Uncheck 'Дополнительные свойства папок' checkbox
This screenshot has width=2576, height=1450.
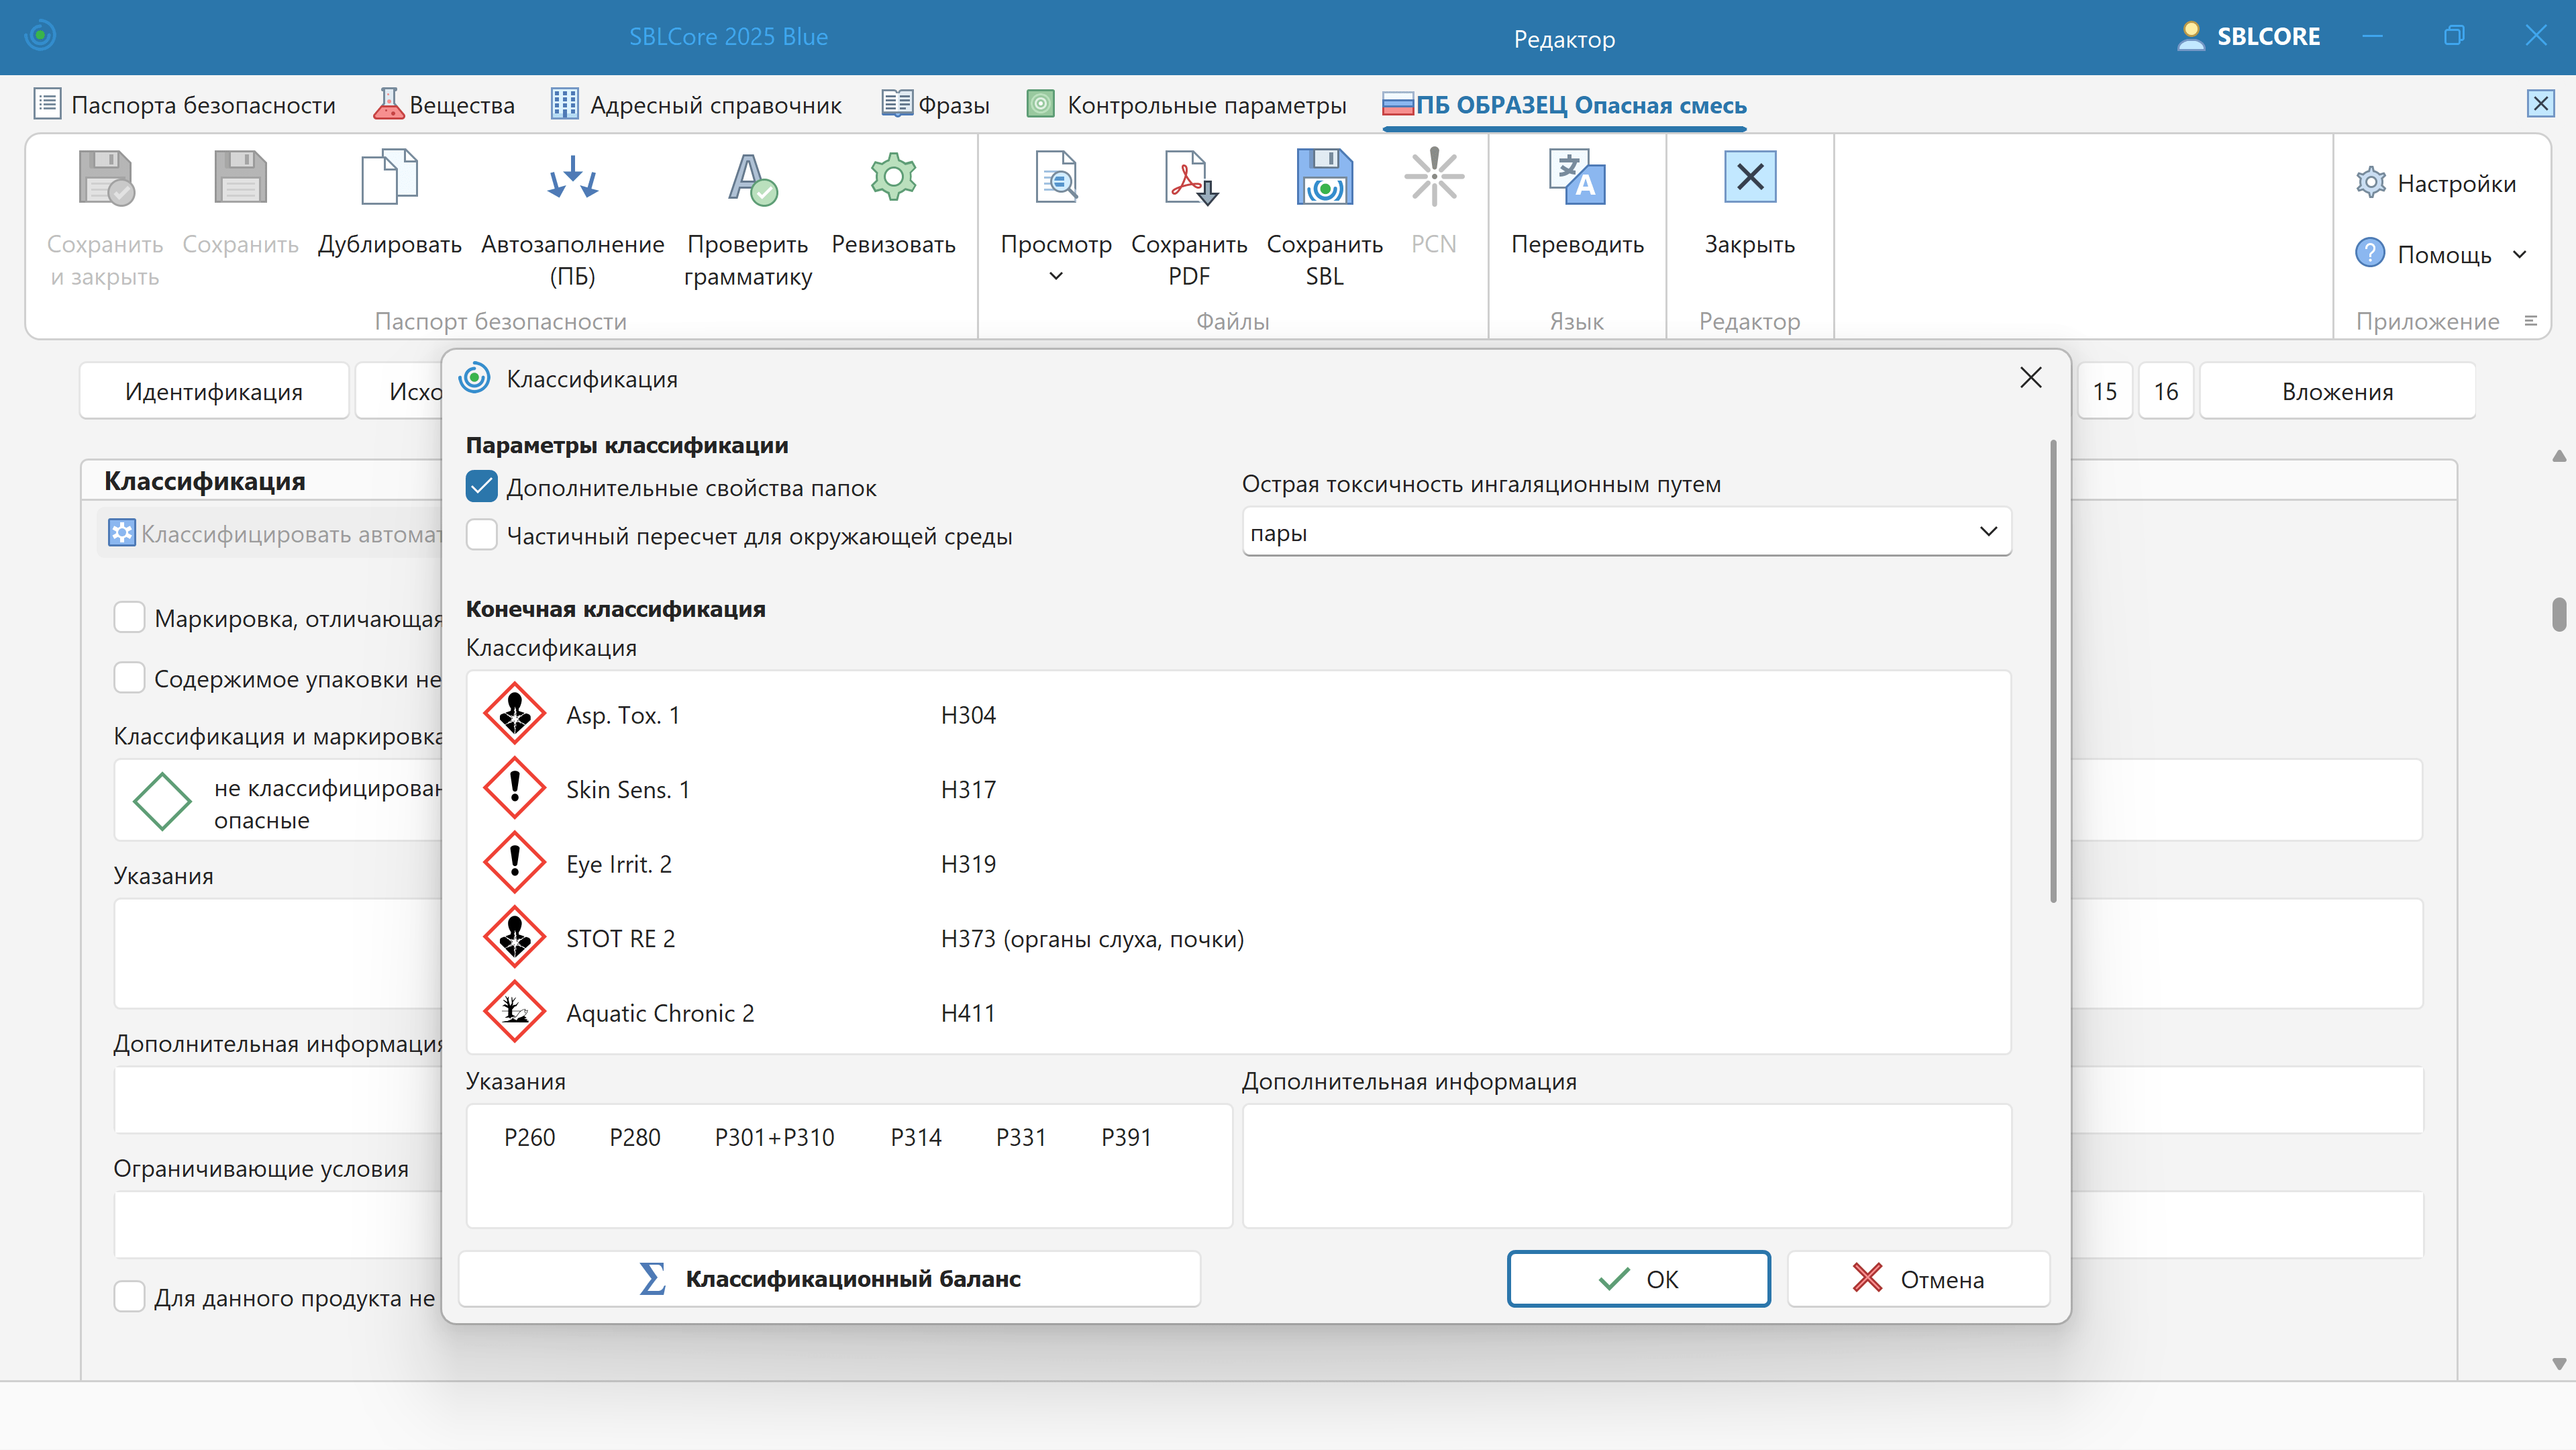(x=481, y=487)
